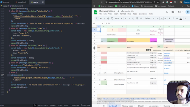Redo action in Sheets toolbar

[104, 18]
